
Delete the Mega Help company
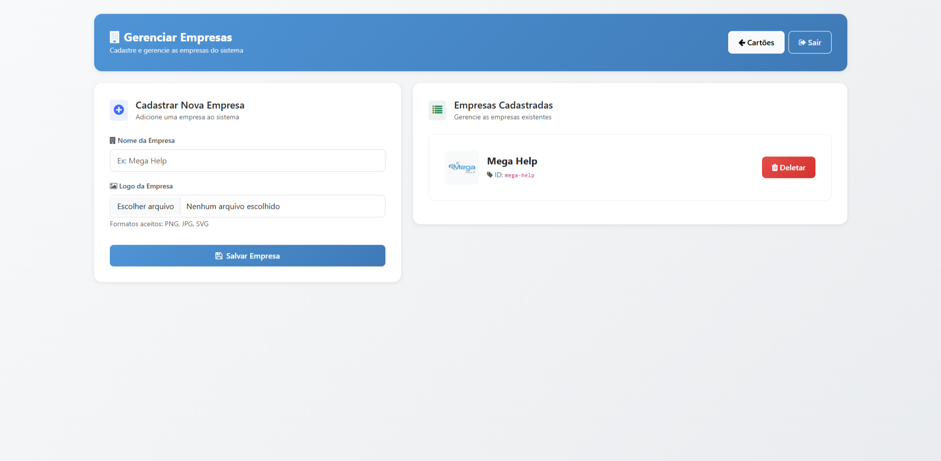[788, 168]
